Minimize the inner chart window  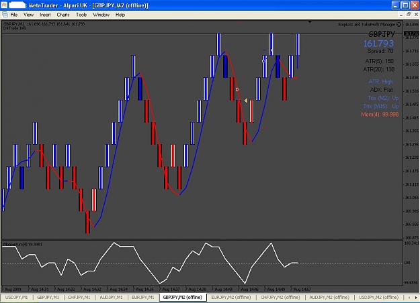click(401, 15)
